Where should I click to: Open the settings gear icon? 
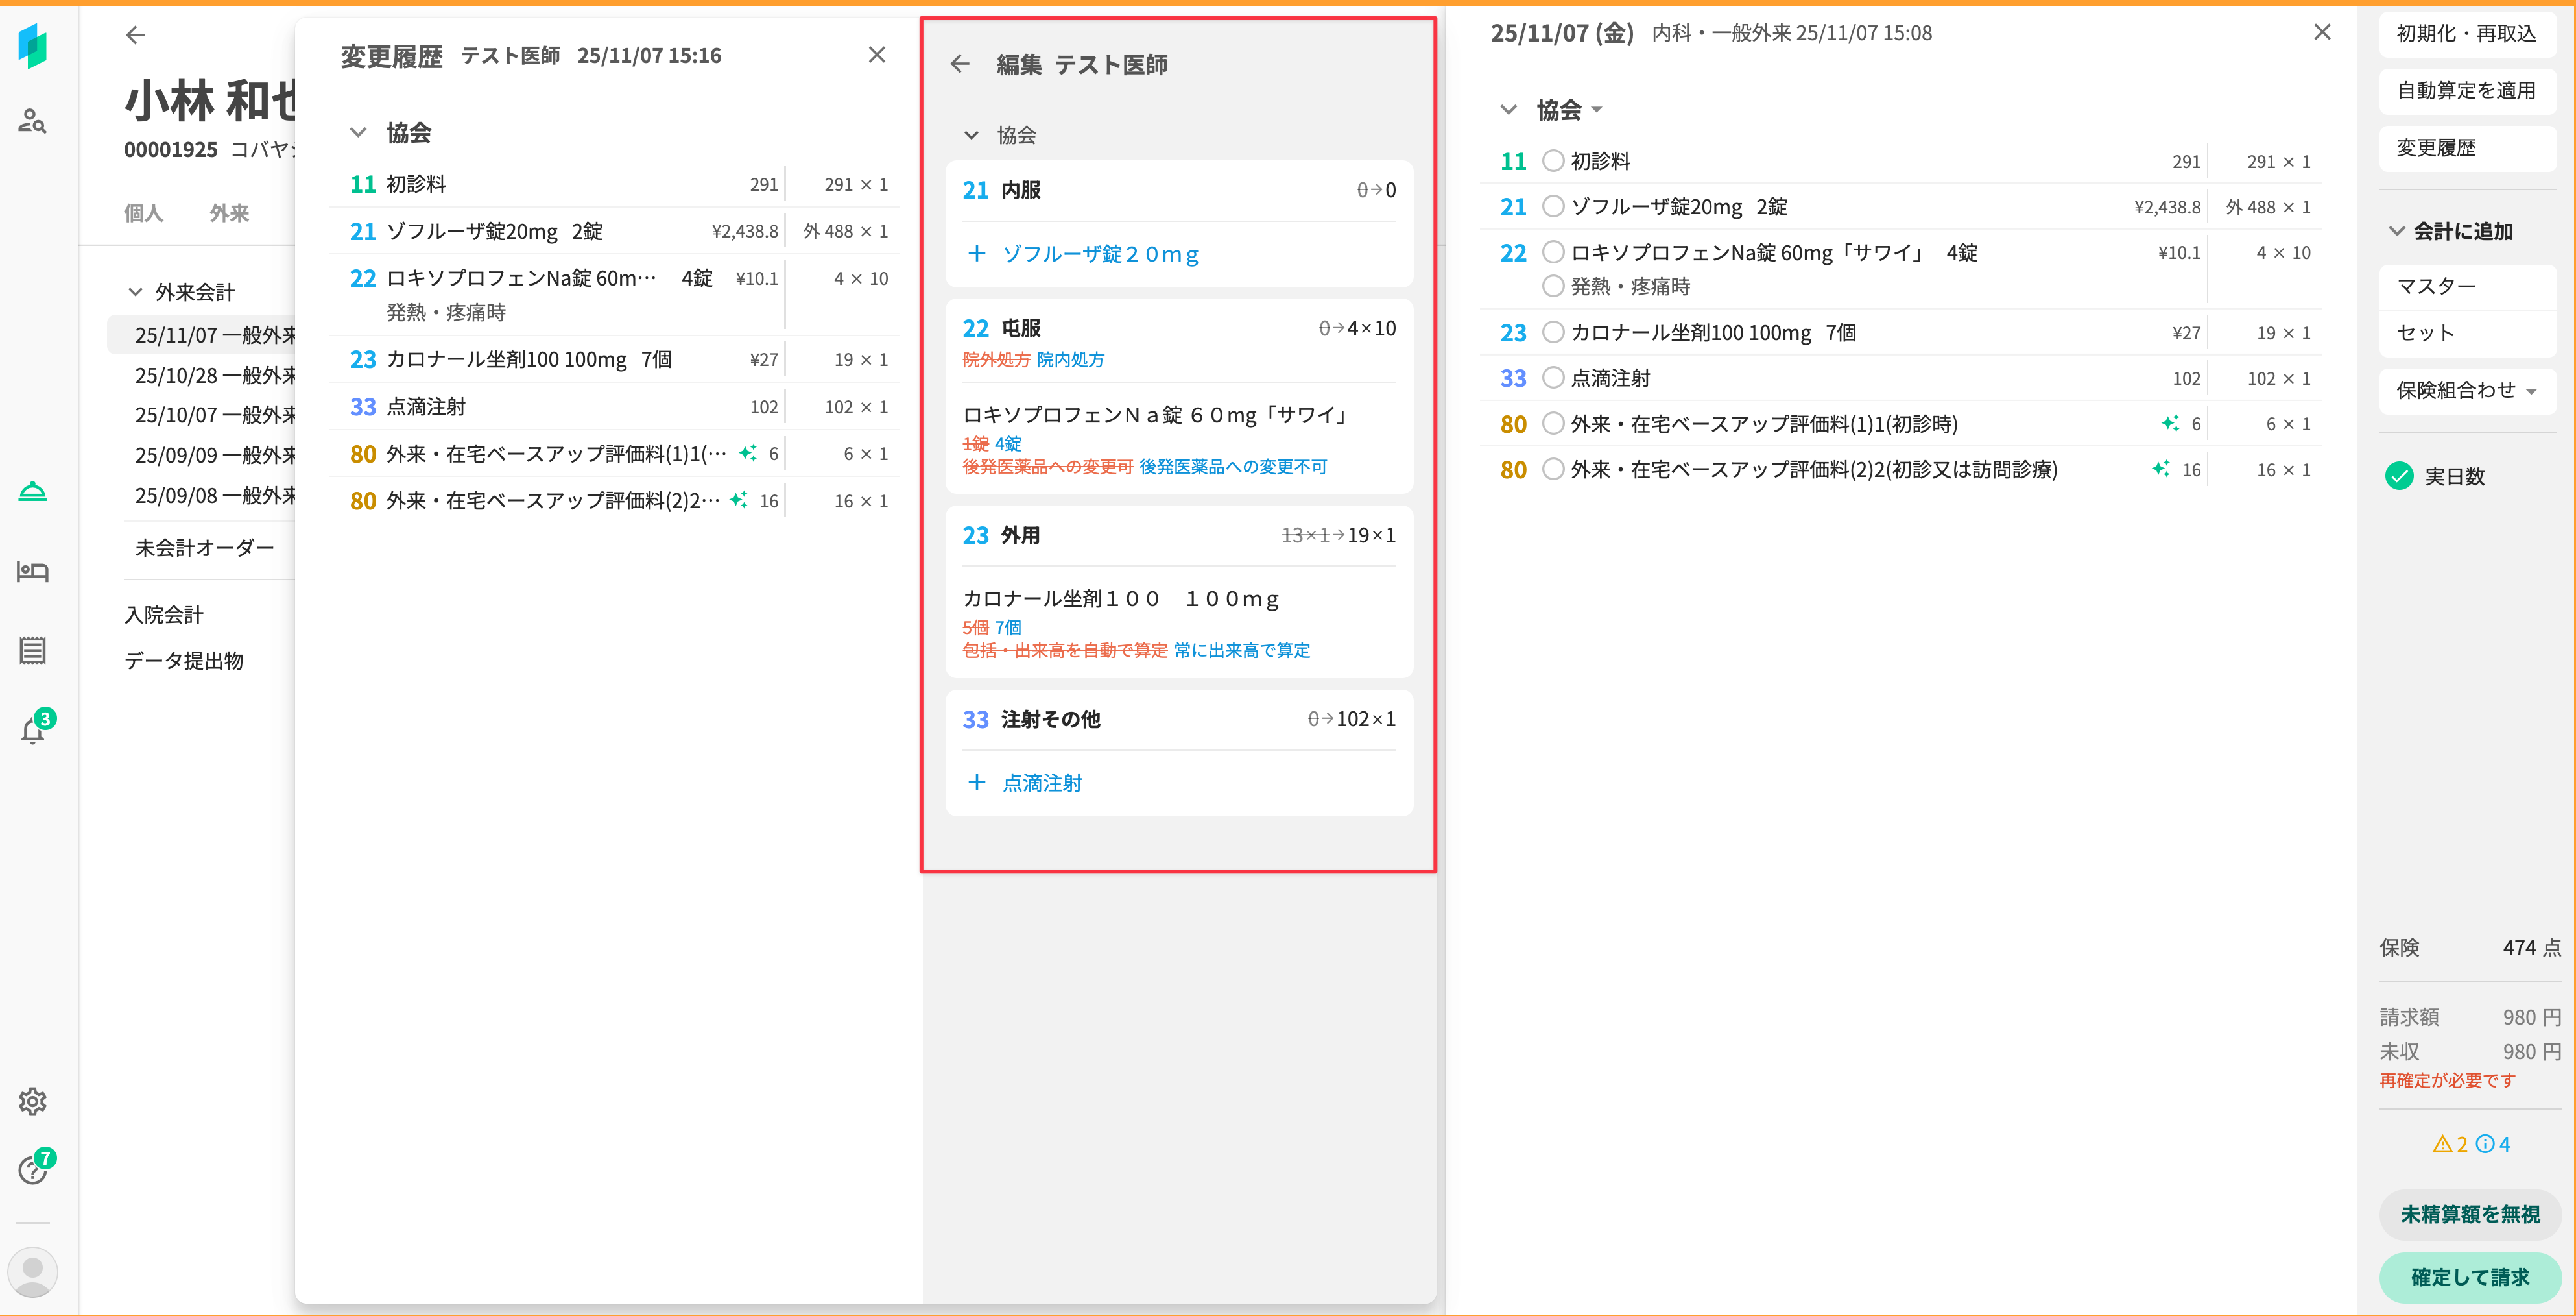(32, 1101)
